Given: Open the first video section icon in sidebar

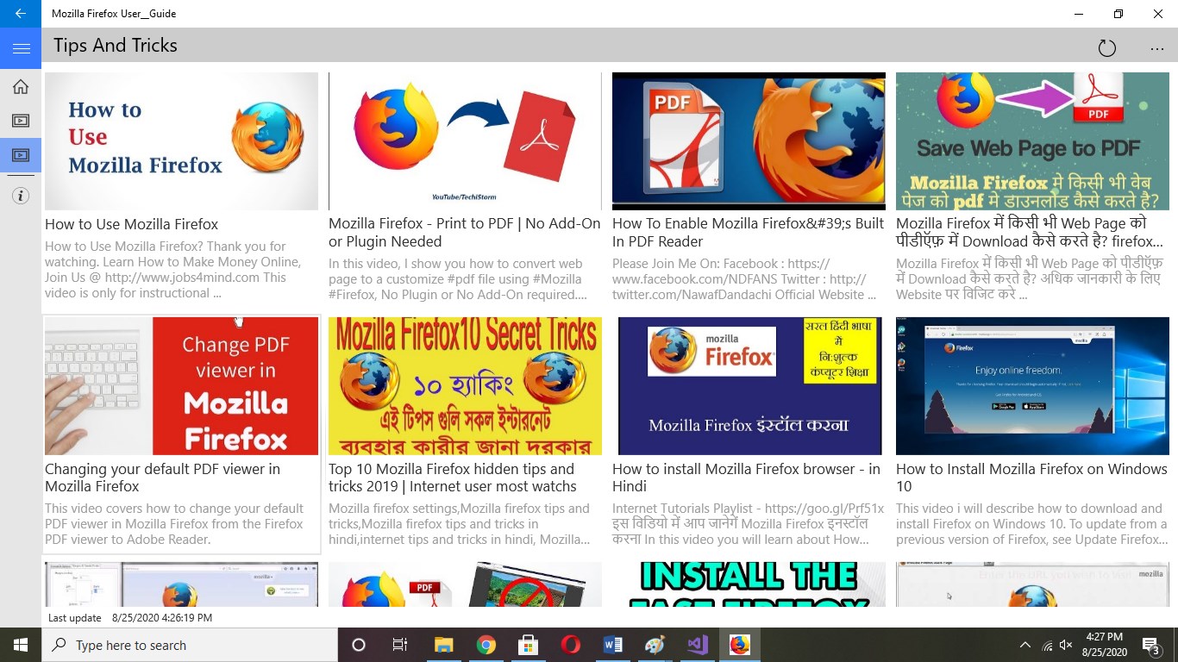Looking at the screenshot, I should tap(21, 121).
